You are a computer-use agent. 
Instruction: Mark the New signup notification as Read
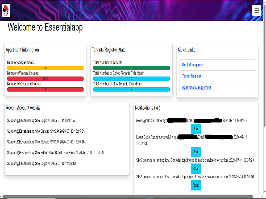click(x=196, y=129)
